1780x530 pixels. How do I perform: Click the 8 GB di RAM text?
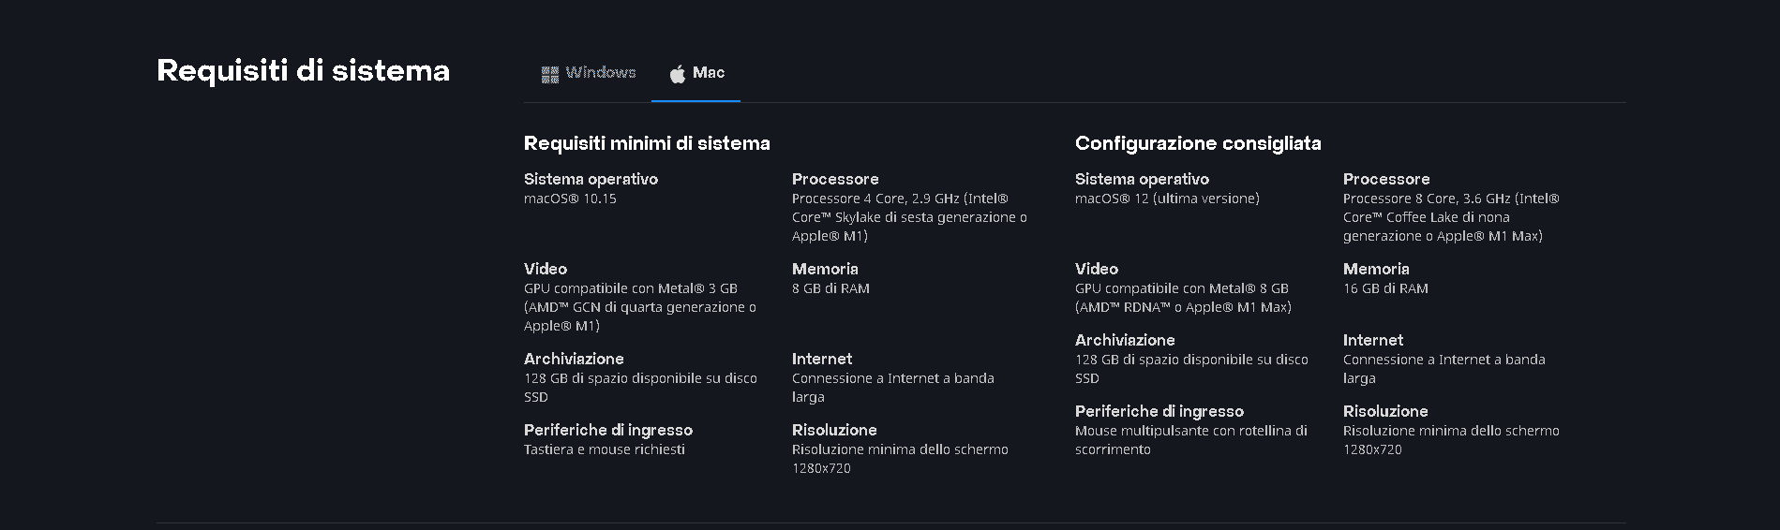pos(830,288)
